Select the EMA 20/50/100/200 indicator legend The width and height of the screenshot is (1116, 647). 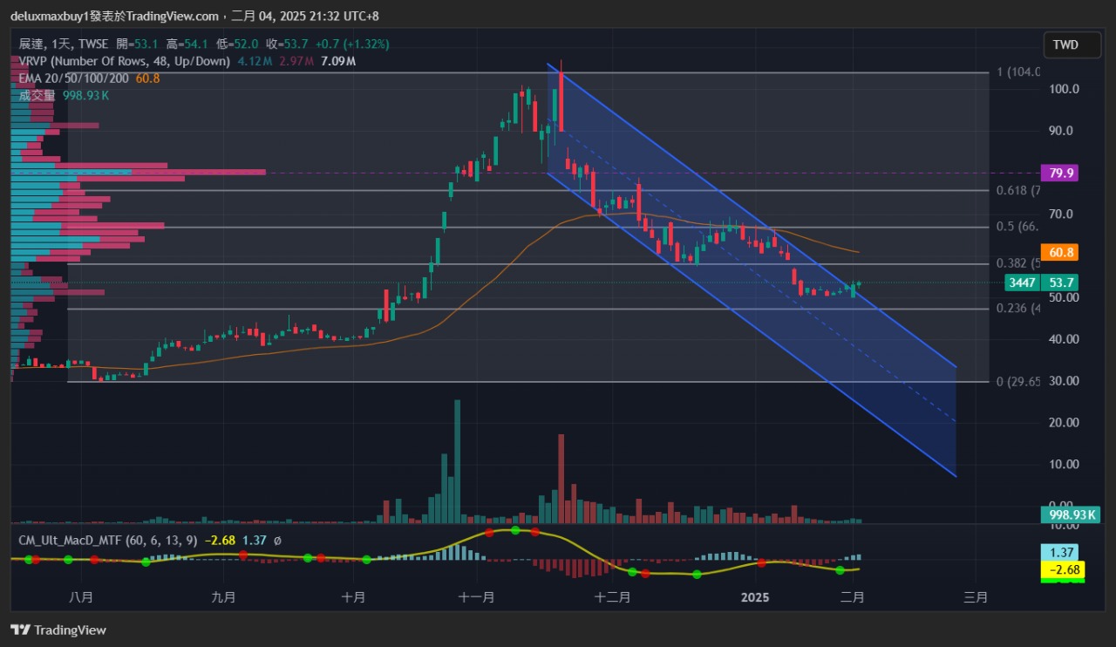[74, 78]
